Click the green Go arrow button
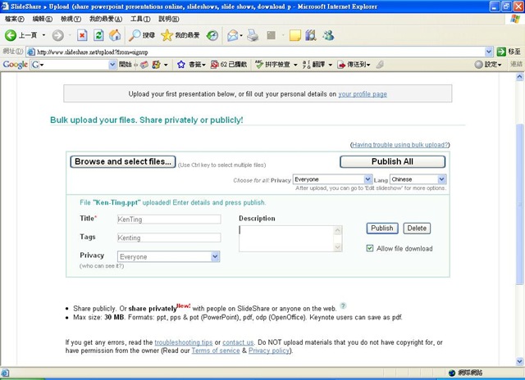Viewport: 525px width, 380px height. point(501,52)
